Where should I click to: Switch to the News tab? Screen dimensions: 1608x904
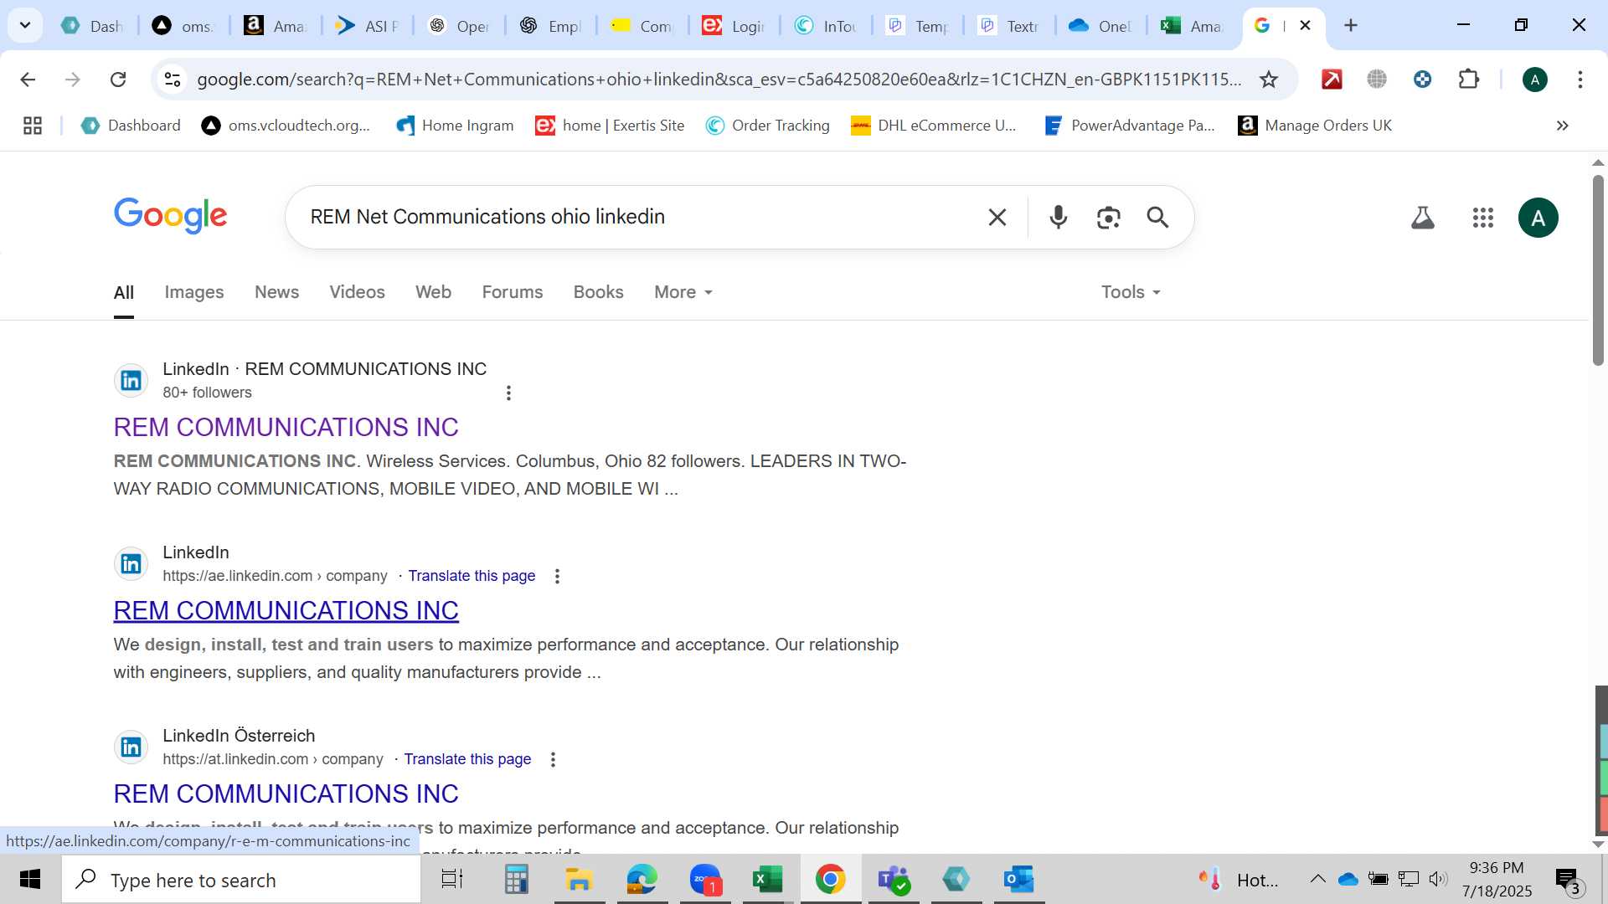276,292
